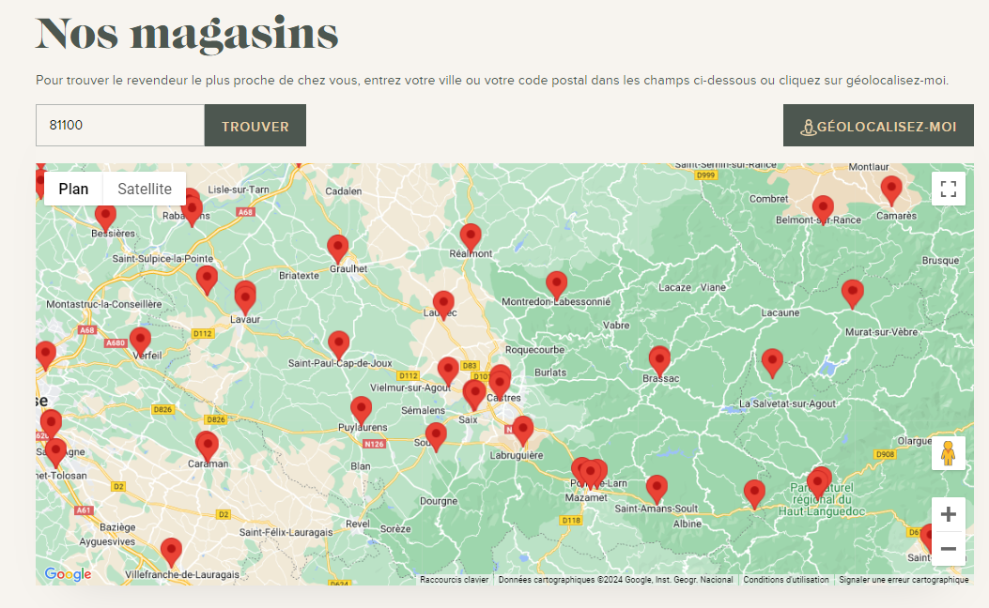The image size is (989, 608).
Task: Click the Dourgne town label
Action: tap(439, 501)
